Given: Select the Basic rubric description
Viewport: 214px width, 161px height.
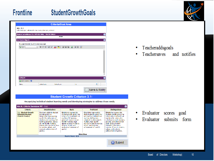Looking at the screenshot, I should (72, 121).
